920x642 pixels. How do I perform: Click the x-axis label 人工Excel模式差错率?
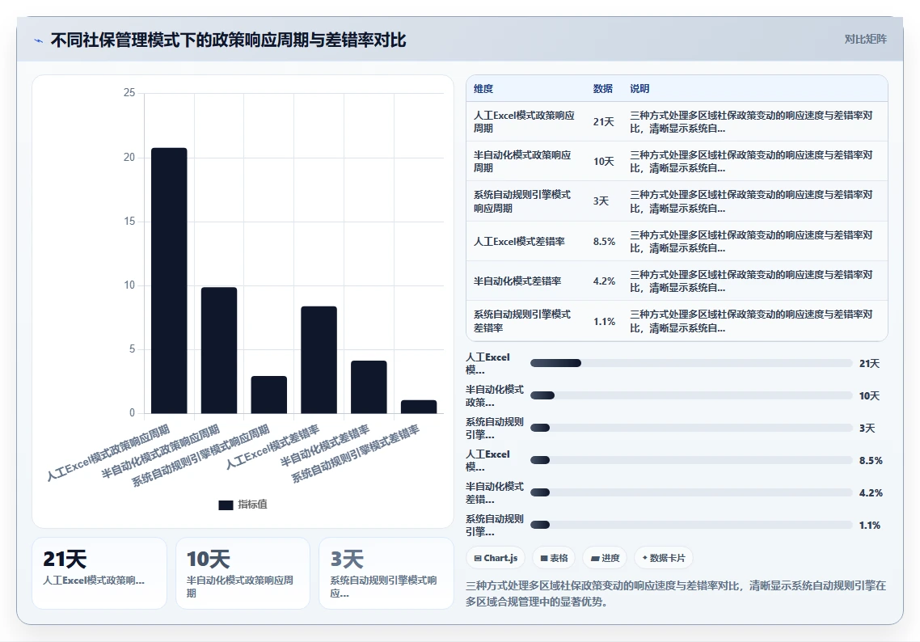tap(273, 447)
